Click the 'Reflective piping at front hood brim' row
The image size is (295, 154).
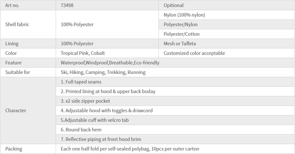pyautogui.click(x=101, y=139)
